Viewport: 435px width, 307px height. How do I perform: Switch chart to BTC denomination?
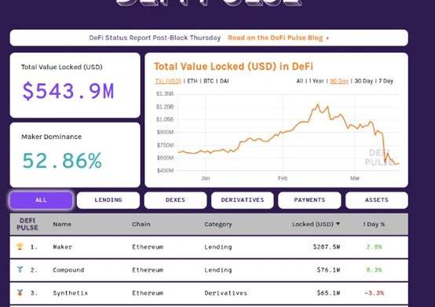tap(209, 81)
